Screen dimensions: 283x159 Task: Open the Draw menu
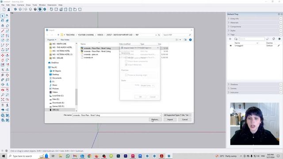28,5
